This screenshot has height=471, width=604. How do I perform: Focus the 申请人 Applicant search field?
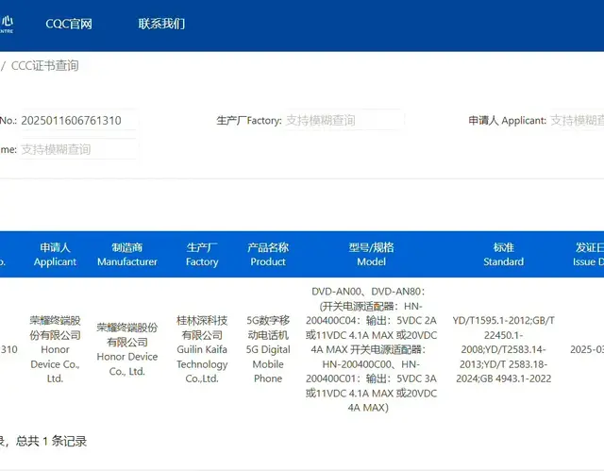[x=577, y=121]
